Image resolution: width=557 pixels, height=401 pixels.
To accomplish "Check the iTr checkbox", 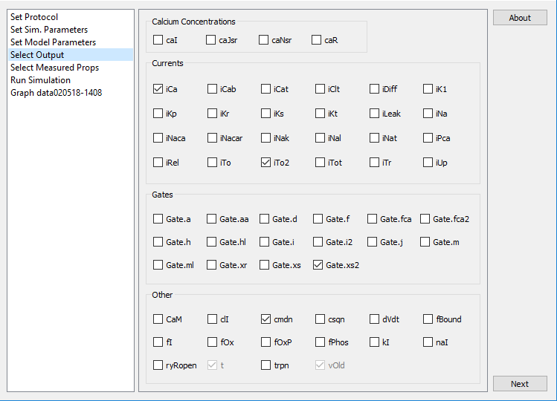I will (374, 162).
